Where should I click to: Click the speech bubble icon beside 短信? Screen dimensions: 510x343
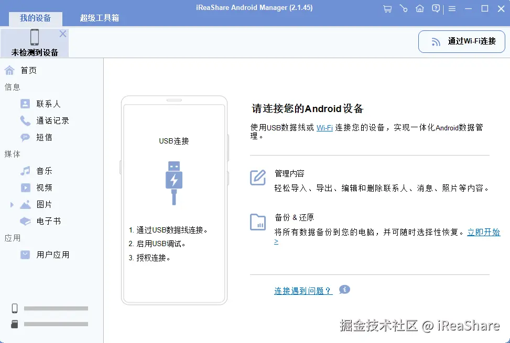point(25,137)
